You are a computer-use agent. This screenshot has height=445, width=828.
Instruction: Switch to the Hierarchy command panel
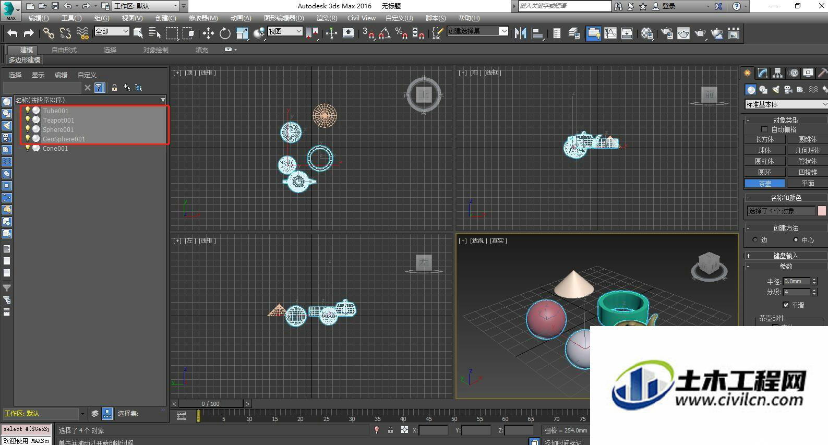778,73
